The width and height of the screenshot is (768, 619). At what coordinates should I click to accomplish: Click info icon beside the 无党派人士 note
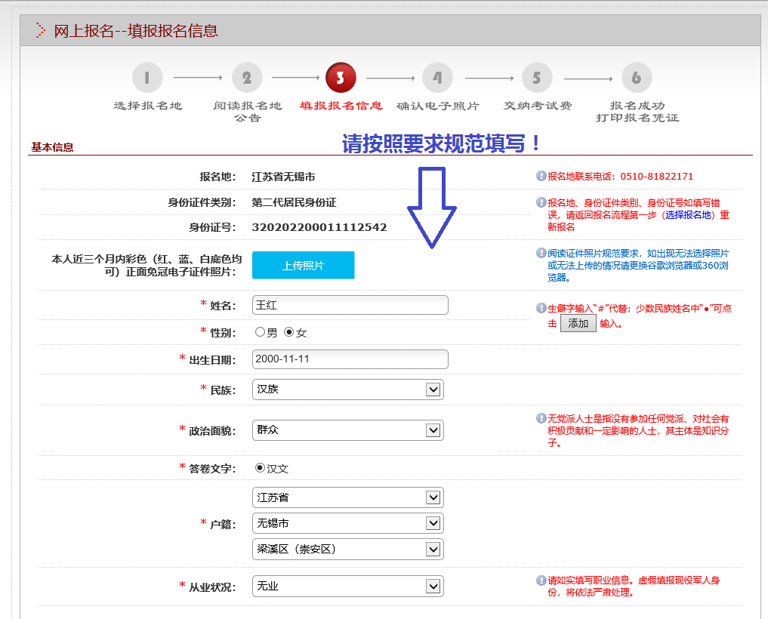[x=541, y=418]
